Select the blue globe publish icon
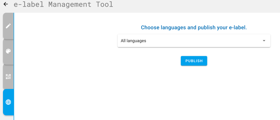The height and width of the screenshot is (120, 280). coord(8,102)
